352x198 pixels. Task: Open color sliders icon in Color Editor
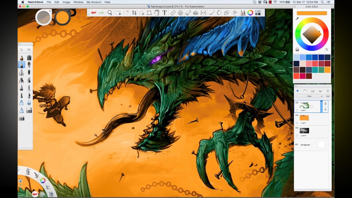pyautogui.click(x=327, y=50)
